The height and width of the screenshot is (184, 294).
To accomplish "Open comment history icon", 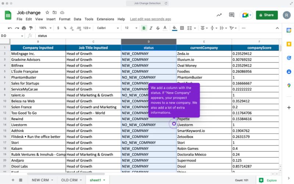I will (x=232, y=15).
